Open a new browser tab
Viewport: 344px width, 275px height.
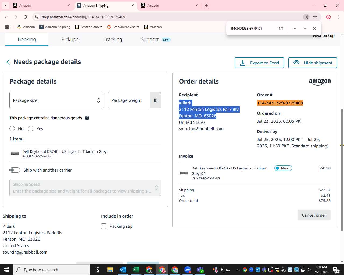[206, 5]
